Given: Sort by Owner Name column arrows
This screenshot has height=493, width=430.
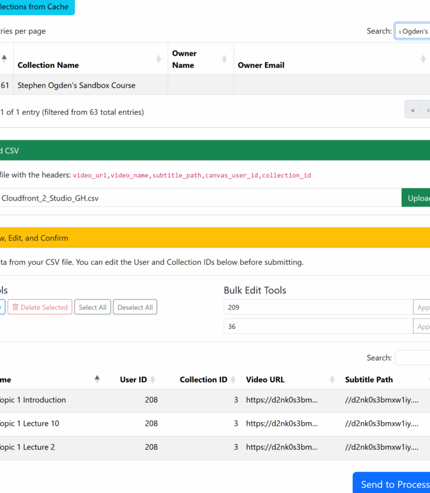Looking at the screenshot, I should tap(224, 59).
